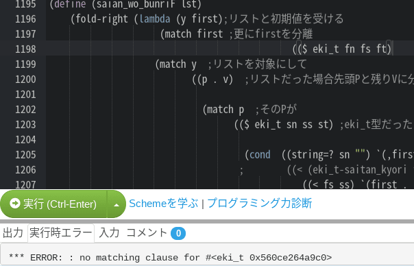This screenshot has width=414, height=266.
Task: Click the empty line 1201 in the editor
Action: click(x=230, y=95)
